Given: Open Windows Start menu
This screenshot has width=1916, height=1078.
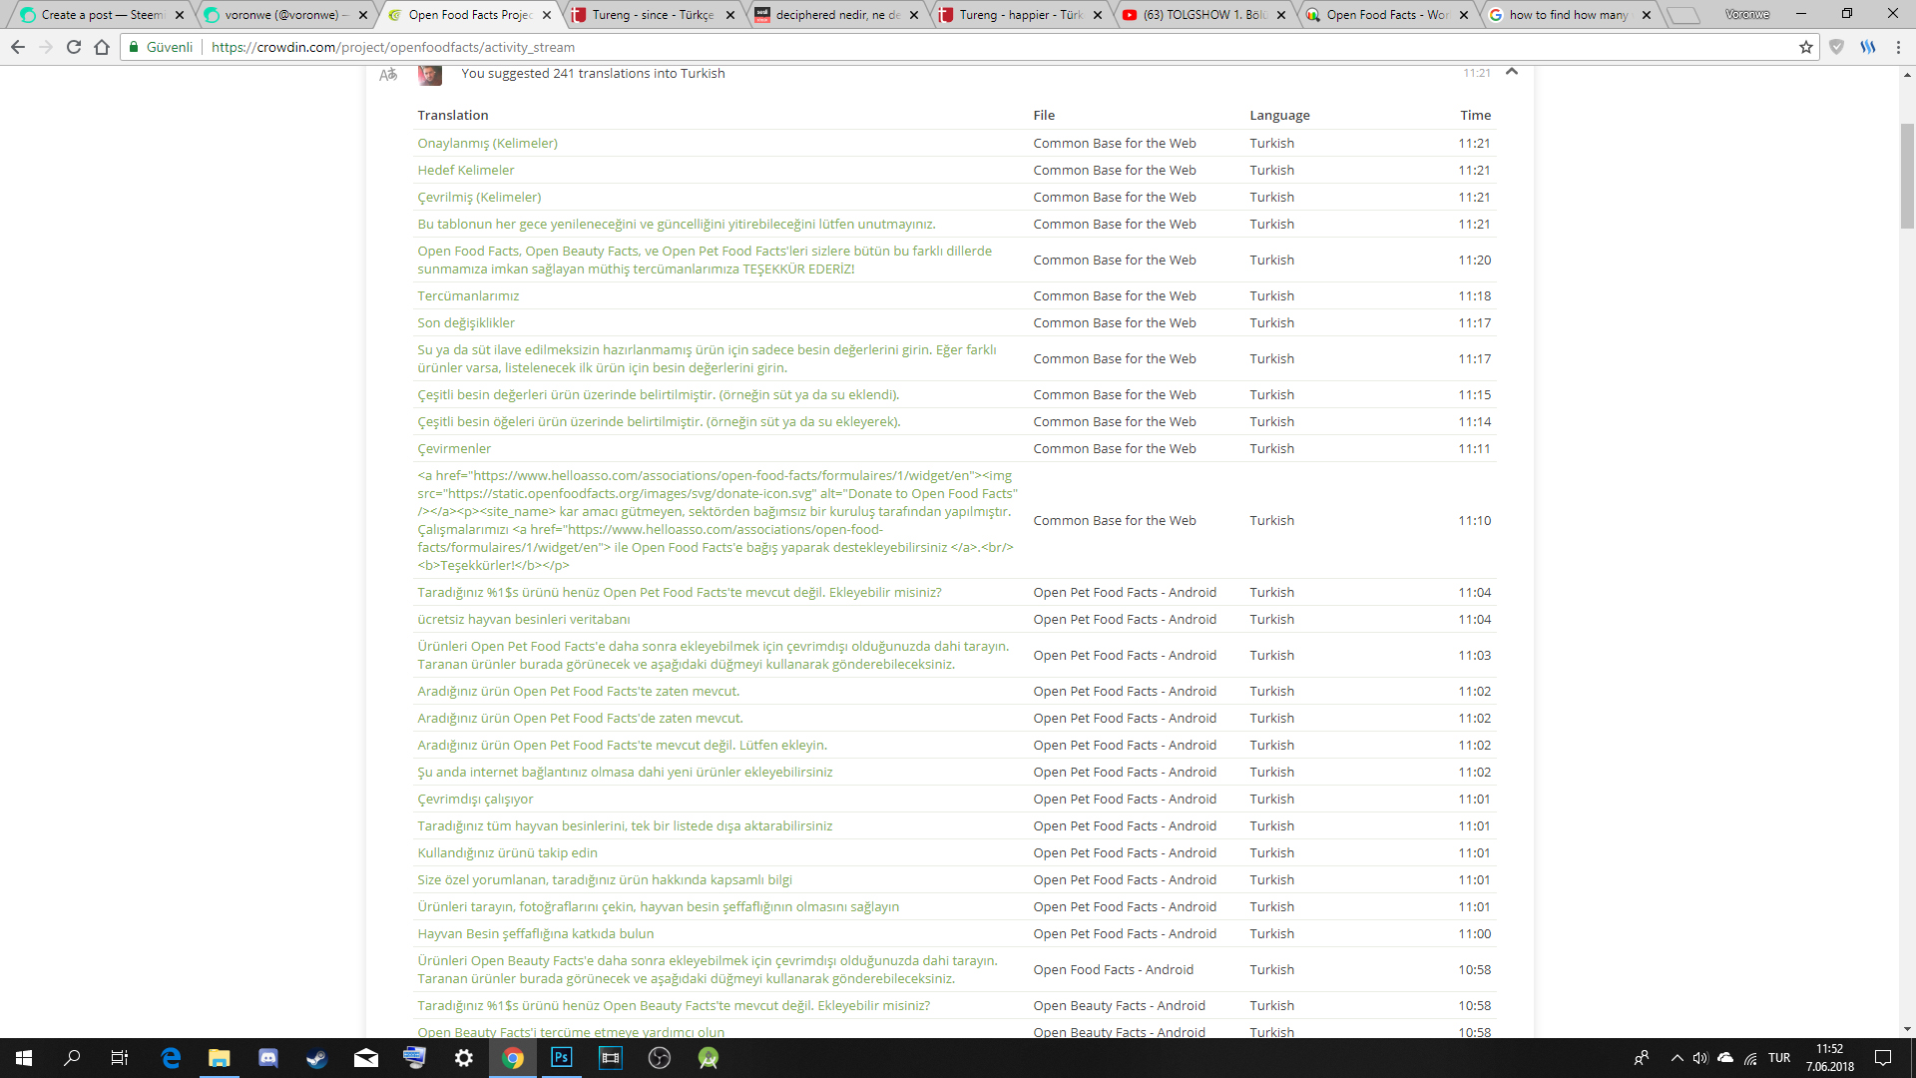Looking at the screenshot, I should [x=24, y=1058].
